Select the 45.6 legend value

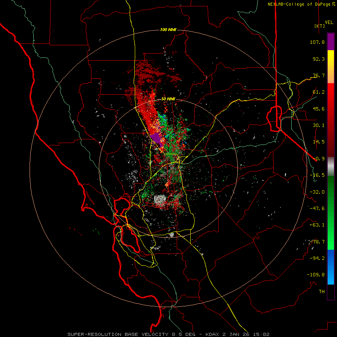tap(319, 109)
